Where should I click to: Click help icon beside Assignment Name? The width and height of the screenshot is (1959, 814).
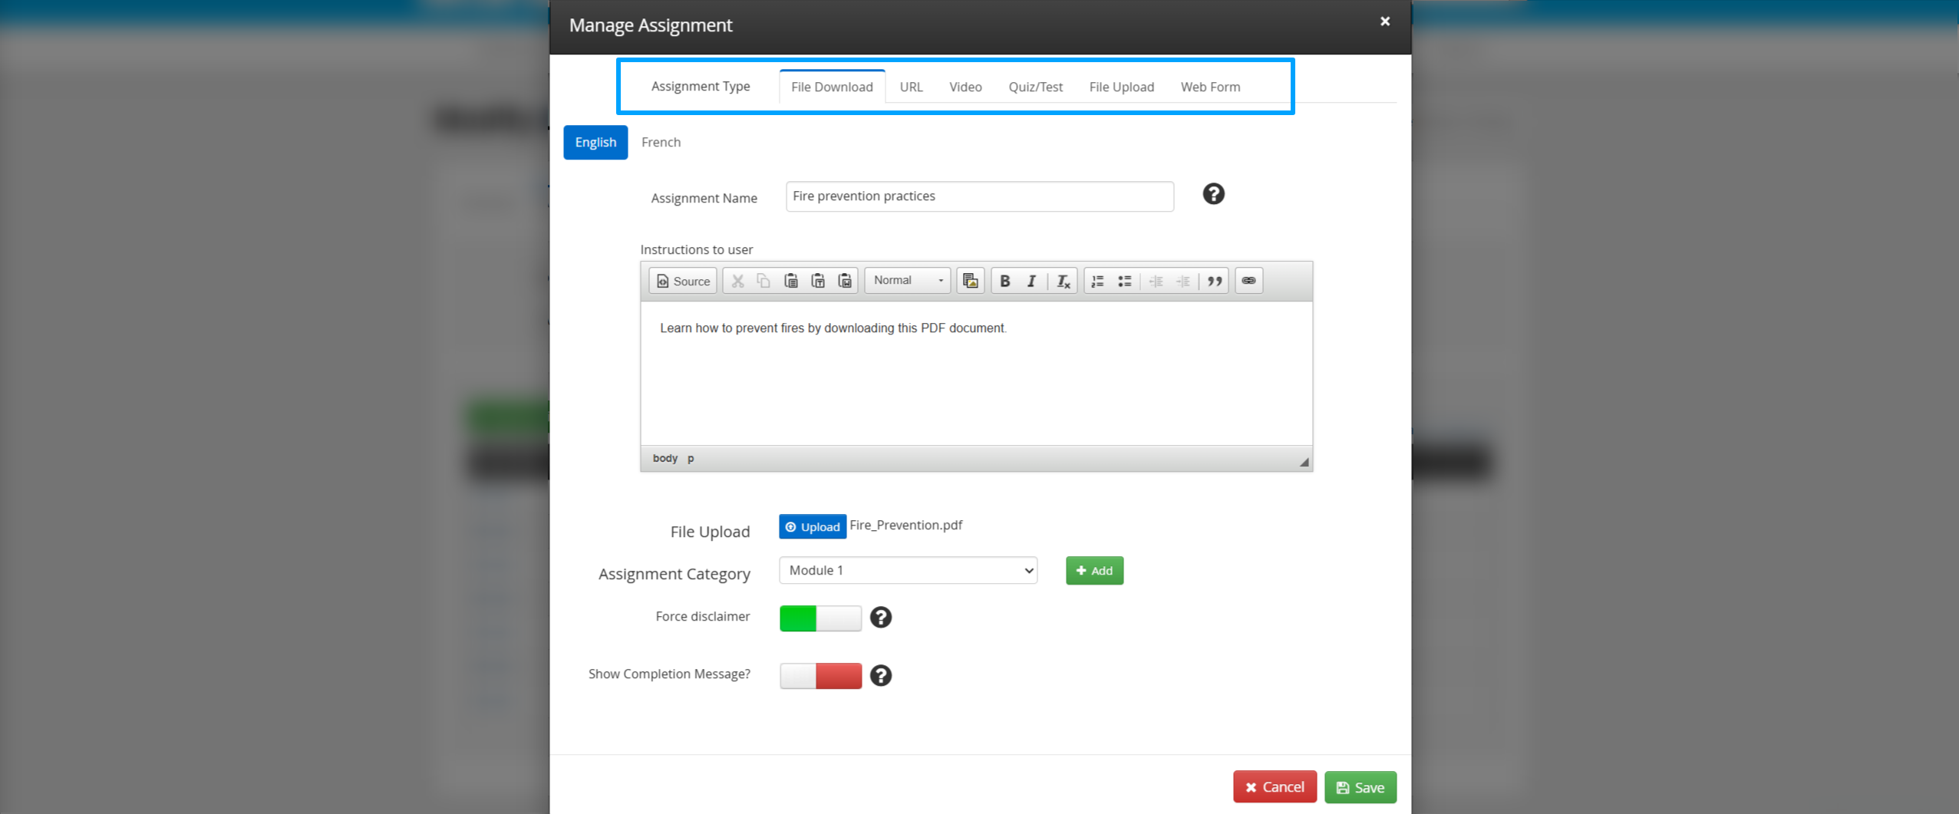pyautogui.click(x=1213, y=194)
